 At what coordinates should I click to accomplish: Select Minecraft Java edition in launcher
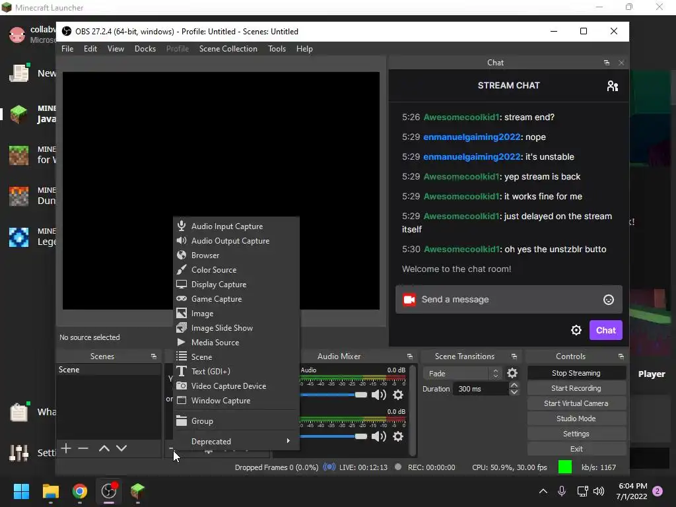[x=32, y=114]
